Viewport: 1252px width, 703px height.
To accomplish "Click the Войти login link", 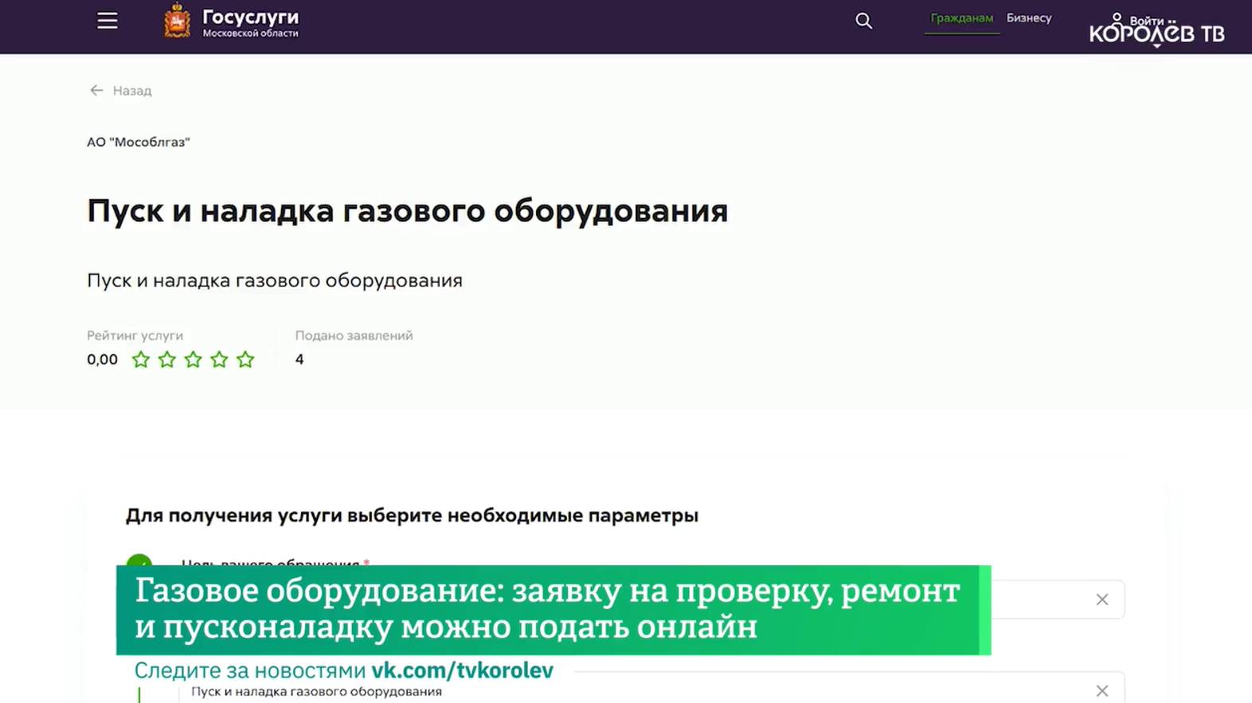I will click(1146, 20).
